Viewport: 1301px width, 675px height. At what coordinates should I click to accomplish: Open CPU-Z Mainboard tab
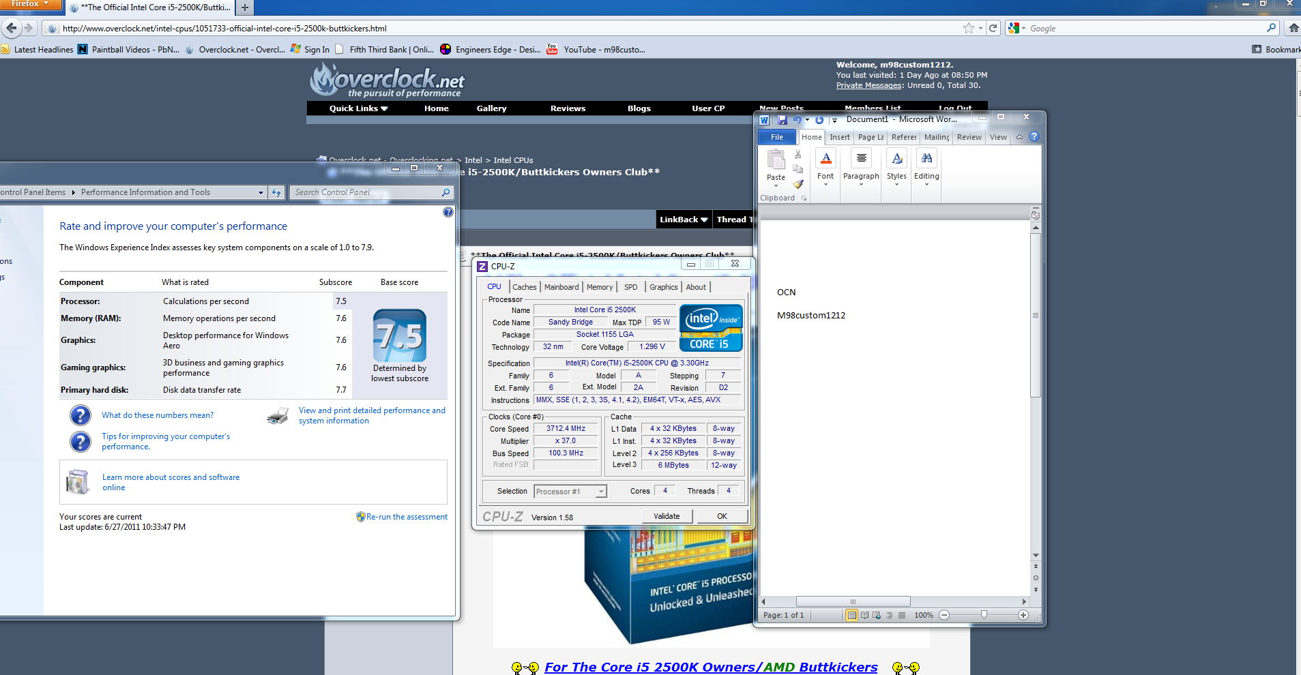561,287
